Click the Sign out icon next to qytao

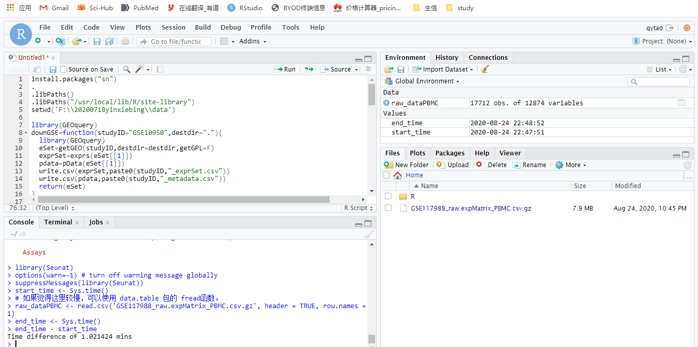coord(670,28)
